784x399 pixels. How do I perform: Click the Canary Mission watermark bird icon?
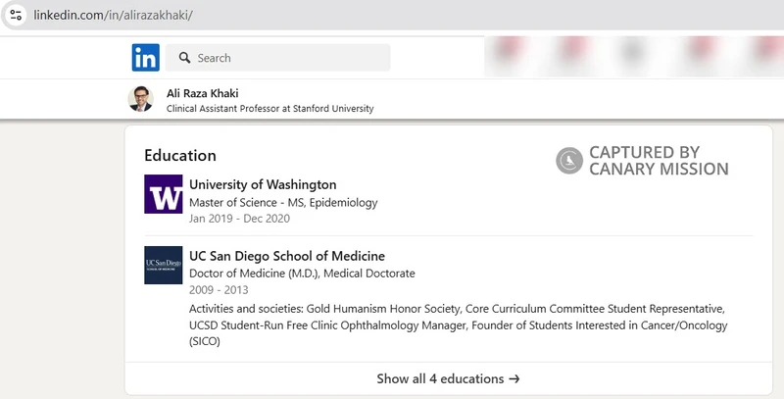pos(569,161)
